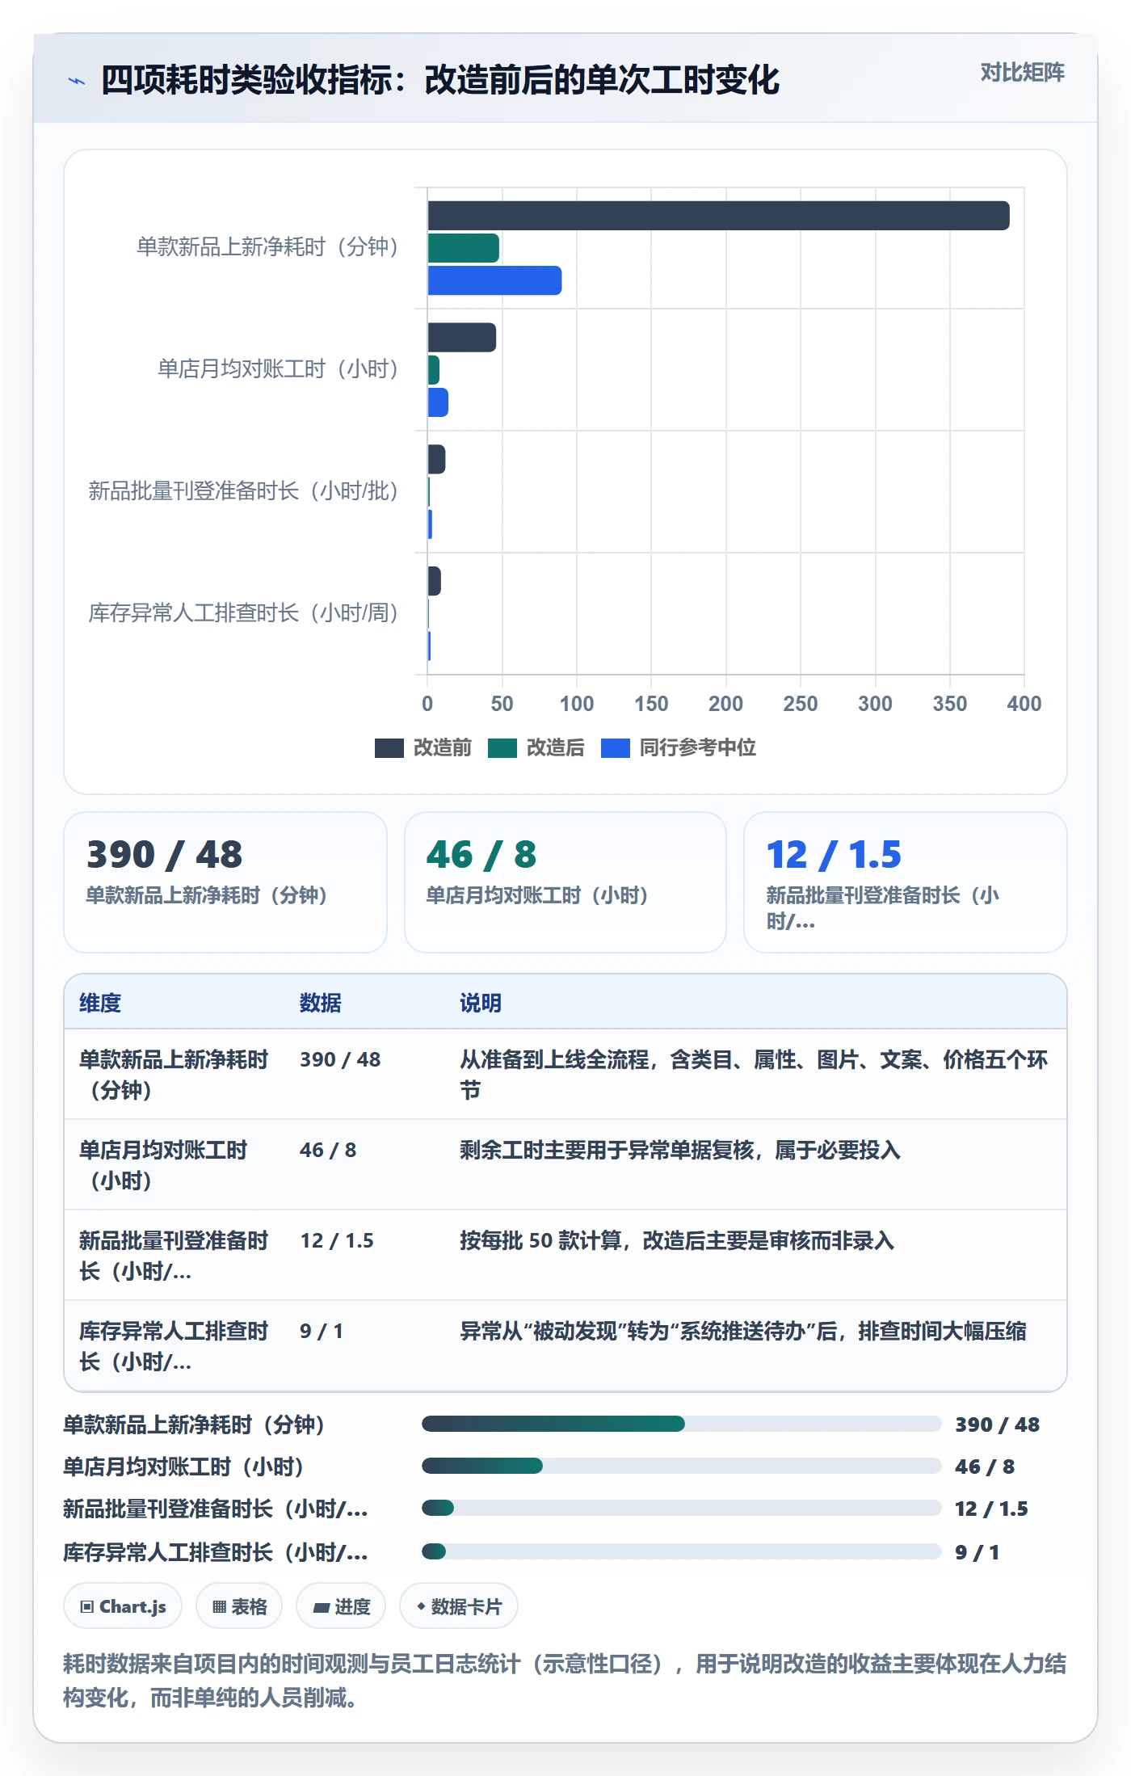This screenshot has height=1776, width=1131.
Task: Select the 46 / 8 data card
Action: pos(565,882)
